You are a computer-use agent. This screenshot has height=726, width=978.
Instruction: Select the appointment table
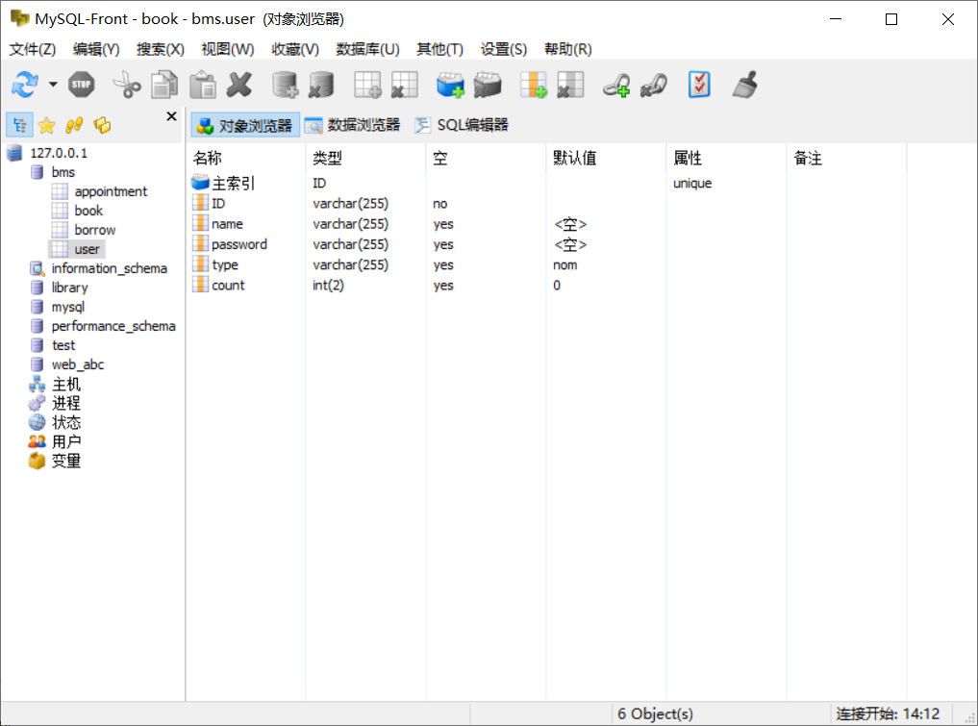click(x=111, y=191)
